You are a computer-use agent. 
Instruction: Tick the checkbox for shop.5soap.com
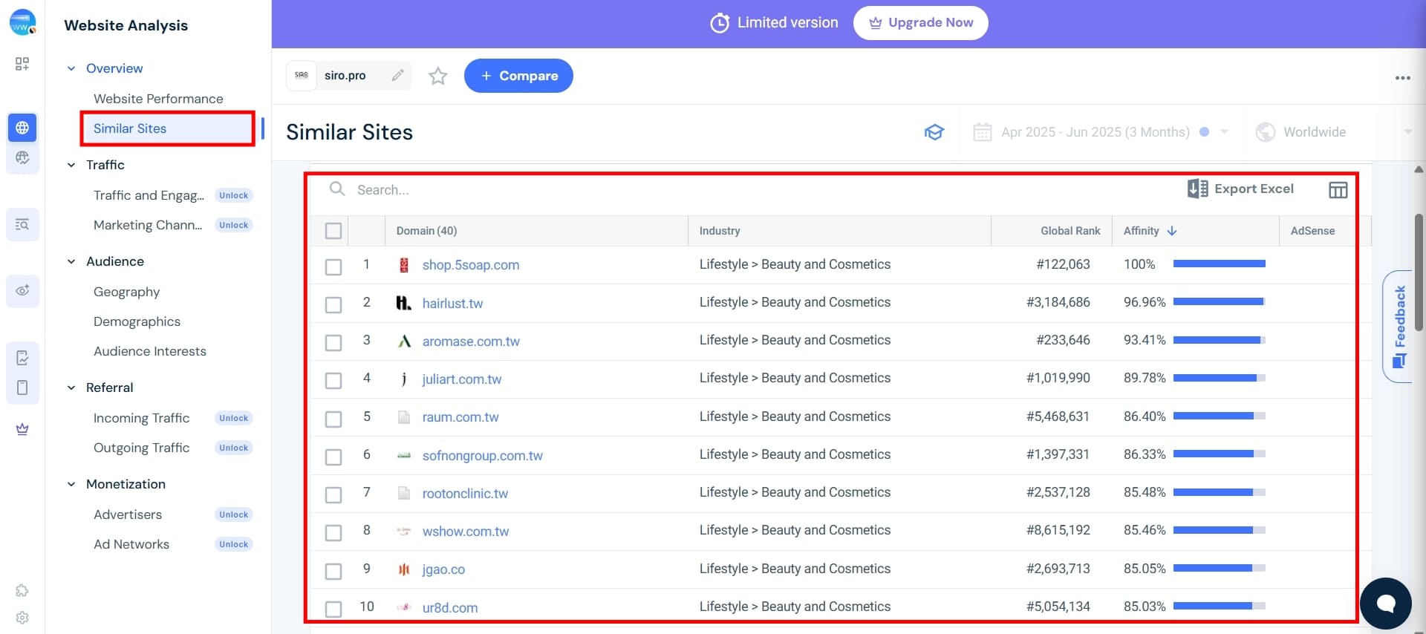point(333,267)
